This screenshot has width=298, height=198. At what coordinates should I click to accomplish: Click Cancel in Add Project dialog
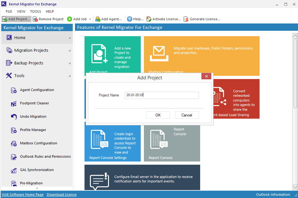(x=187, y=115)
